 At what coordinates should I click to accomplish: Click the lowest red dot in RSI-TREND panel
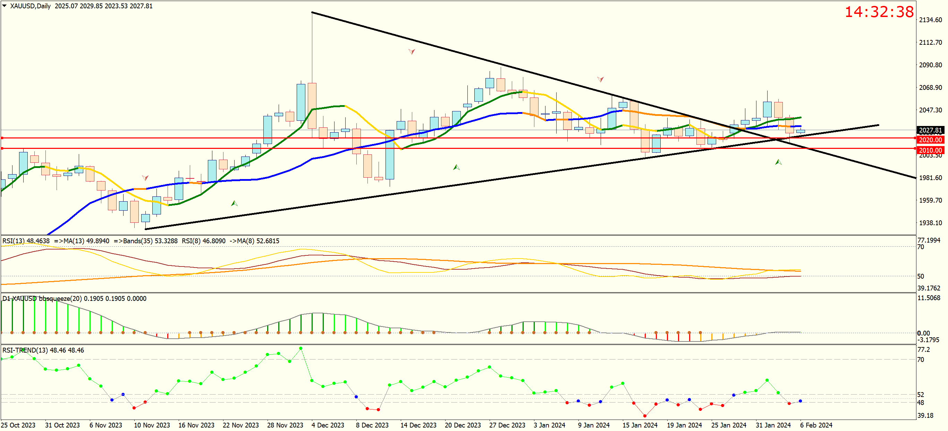point(645,416)
